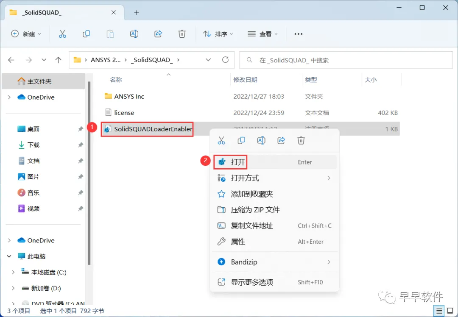
Task: Open recent locations chevron near navigation arrows
Action: (44, 60)
